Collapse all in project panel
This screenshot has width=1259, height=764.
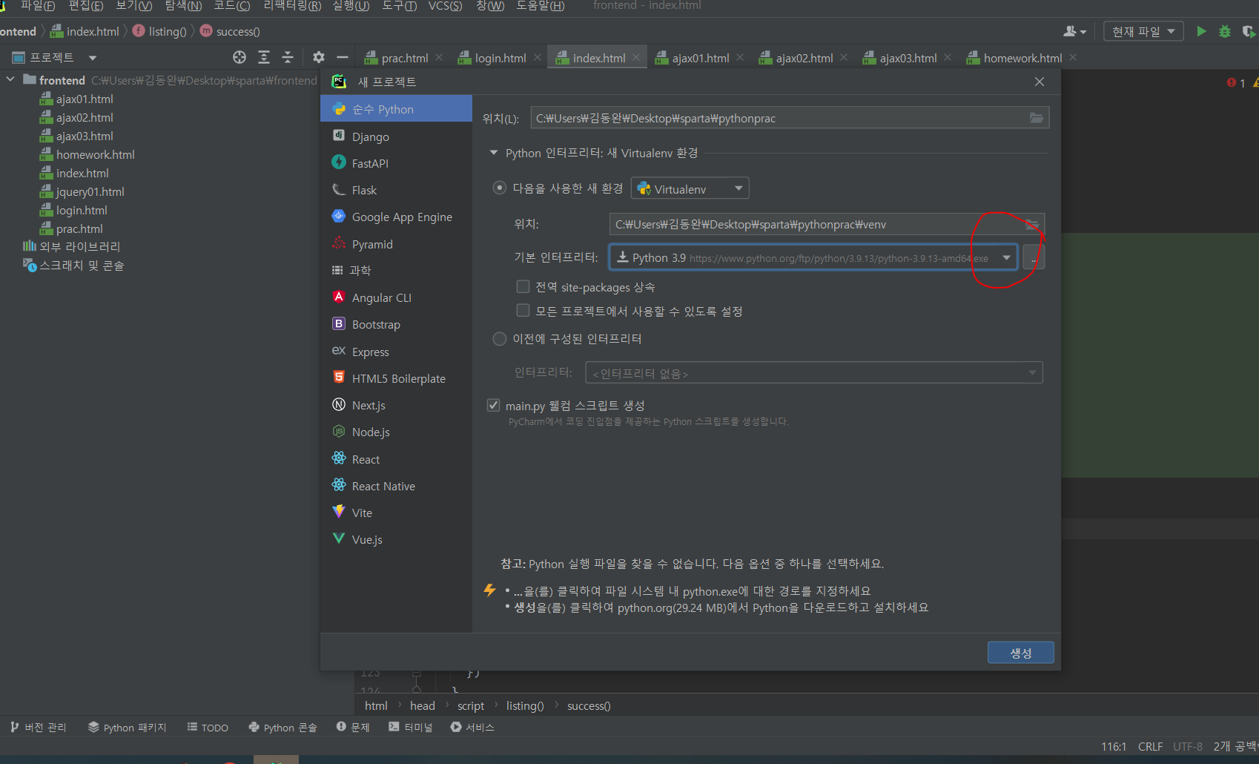[288, 57]
